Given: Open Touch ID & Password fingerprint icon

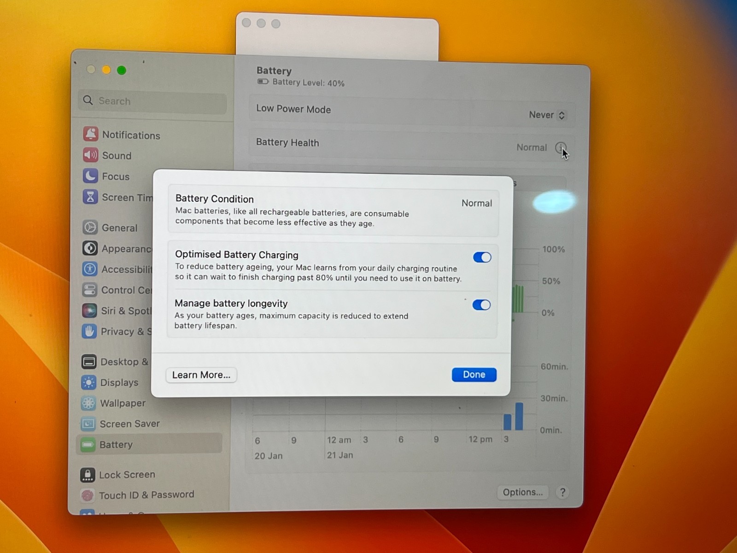Looking at the screenshot, I should [x=87, y=495].
